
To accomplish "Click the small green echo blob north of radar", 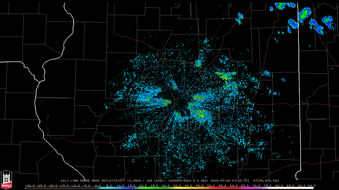I will pos(198,63).
